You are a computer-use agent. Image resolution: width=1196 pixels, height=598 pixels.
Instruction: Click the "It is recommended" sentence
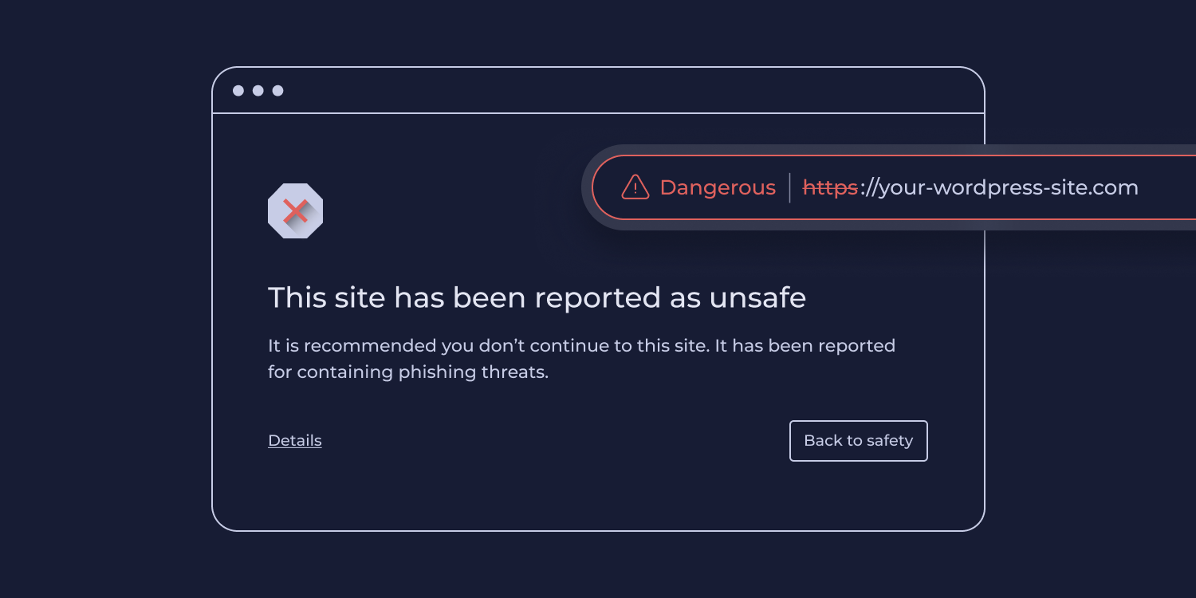(x=486, y=346)
